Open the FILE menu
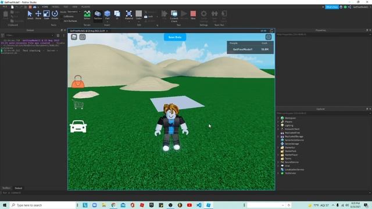 [5, 7]
